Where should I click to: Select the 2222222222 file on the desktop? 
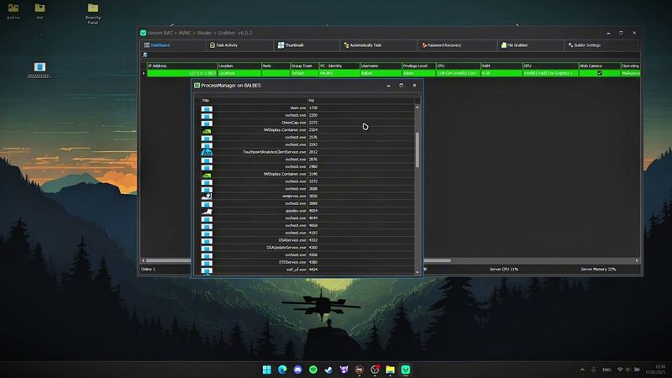(39, 71)
